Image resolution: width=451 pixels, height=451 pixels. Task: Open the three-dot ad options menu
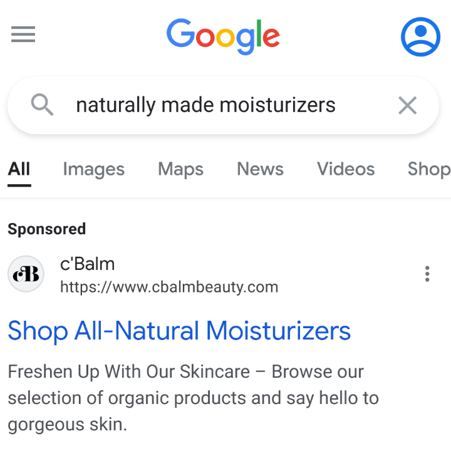click(427, 274)
